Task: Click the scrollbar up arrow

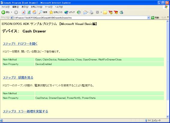Action: 168,22
